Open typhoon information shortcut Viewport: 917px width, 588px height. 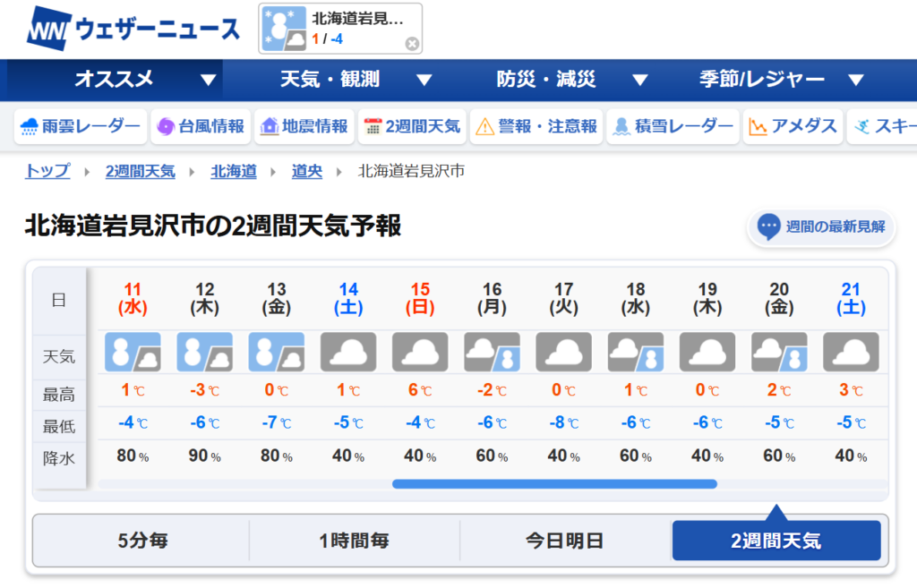point(200,126)
